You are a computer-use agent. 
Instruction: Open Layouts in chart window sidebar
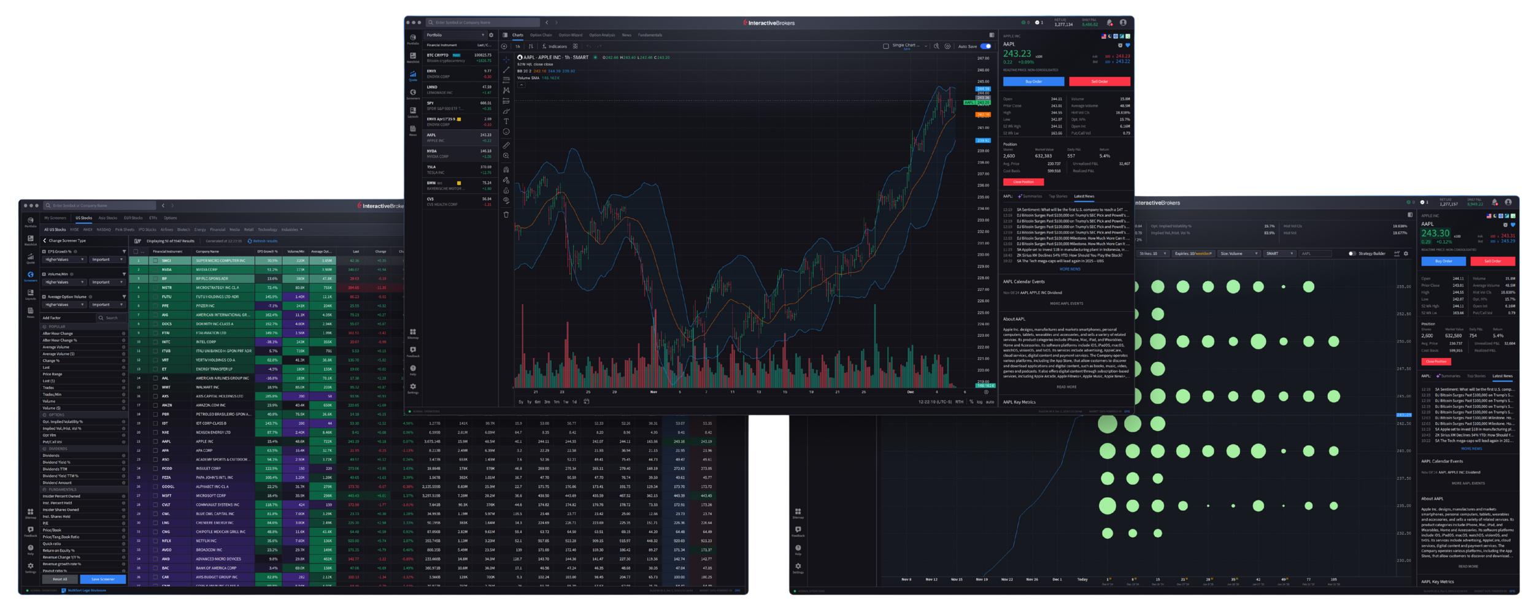(x=413, y=112)
